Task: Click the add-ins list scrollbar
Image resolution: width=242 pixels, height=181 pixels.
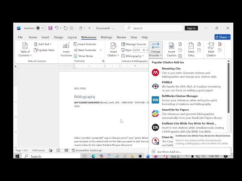Action: click(x=228, y=88)
